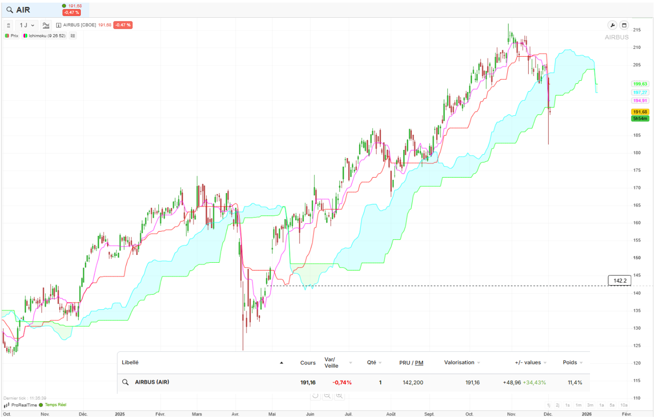The image size is (654, 419).
Task: Click the detach window icon top right
Action: [x=624, y=25]
